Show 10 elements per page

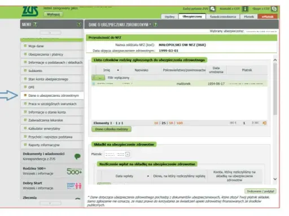(156, 123)
